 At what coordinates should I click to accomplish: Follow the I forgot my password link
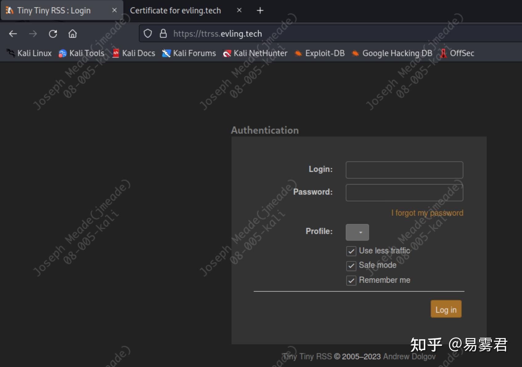click(x=427, y=213)
